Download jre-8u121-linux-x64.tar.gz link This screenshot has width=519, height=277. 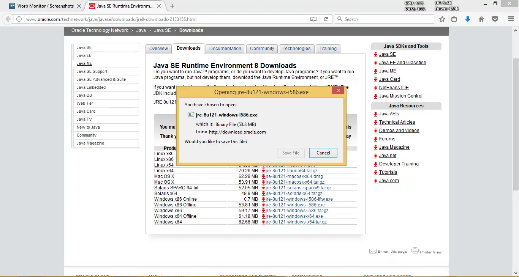tap(292, 171)
